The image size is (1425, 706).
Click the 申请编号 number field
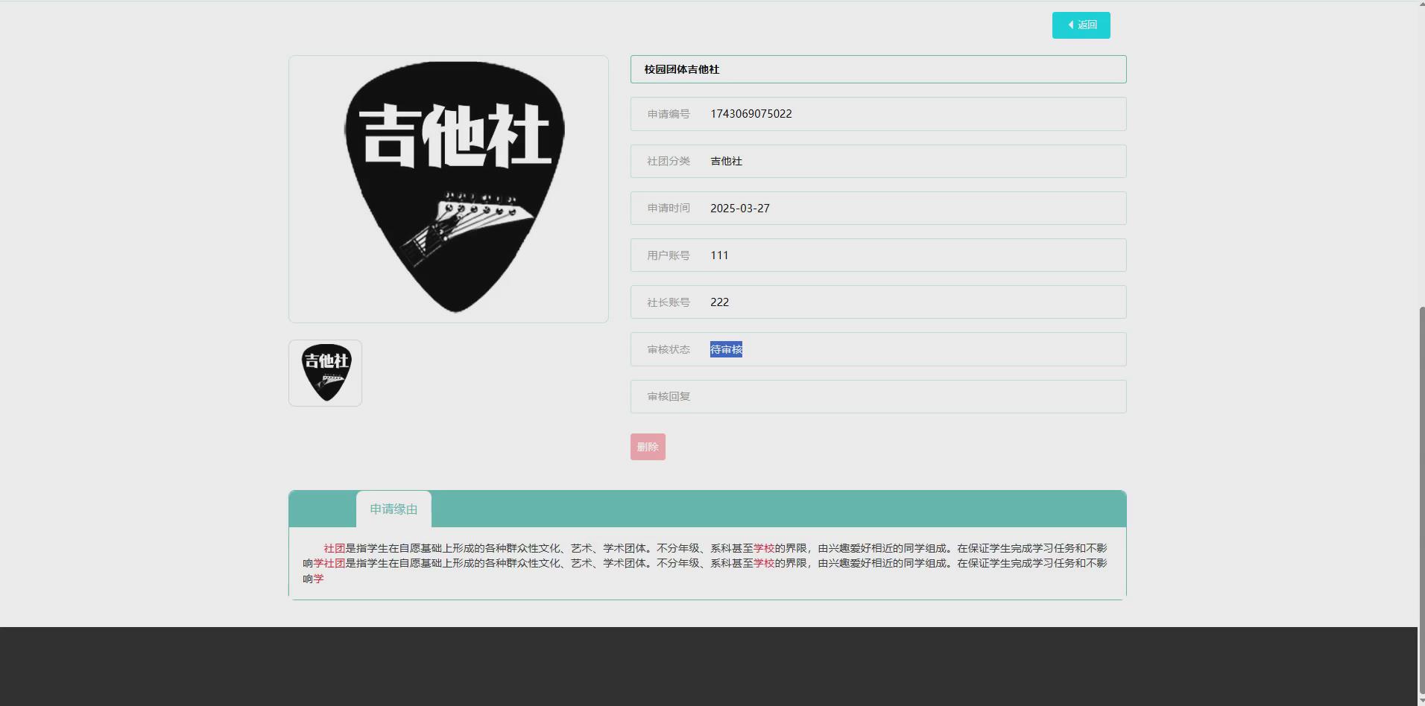pos(876,113)
